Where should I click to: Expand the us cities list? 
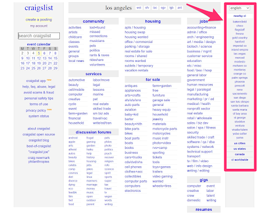click(x=240, y=143)
